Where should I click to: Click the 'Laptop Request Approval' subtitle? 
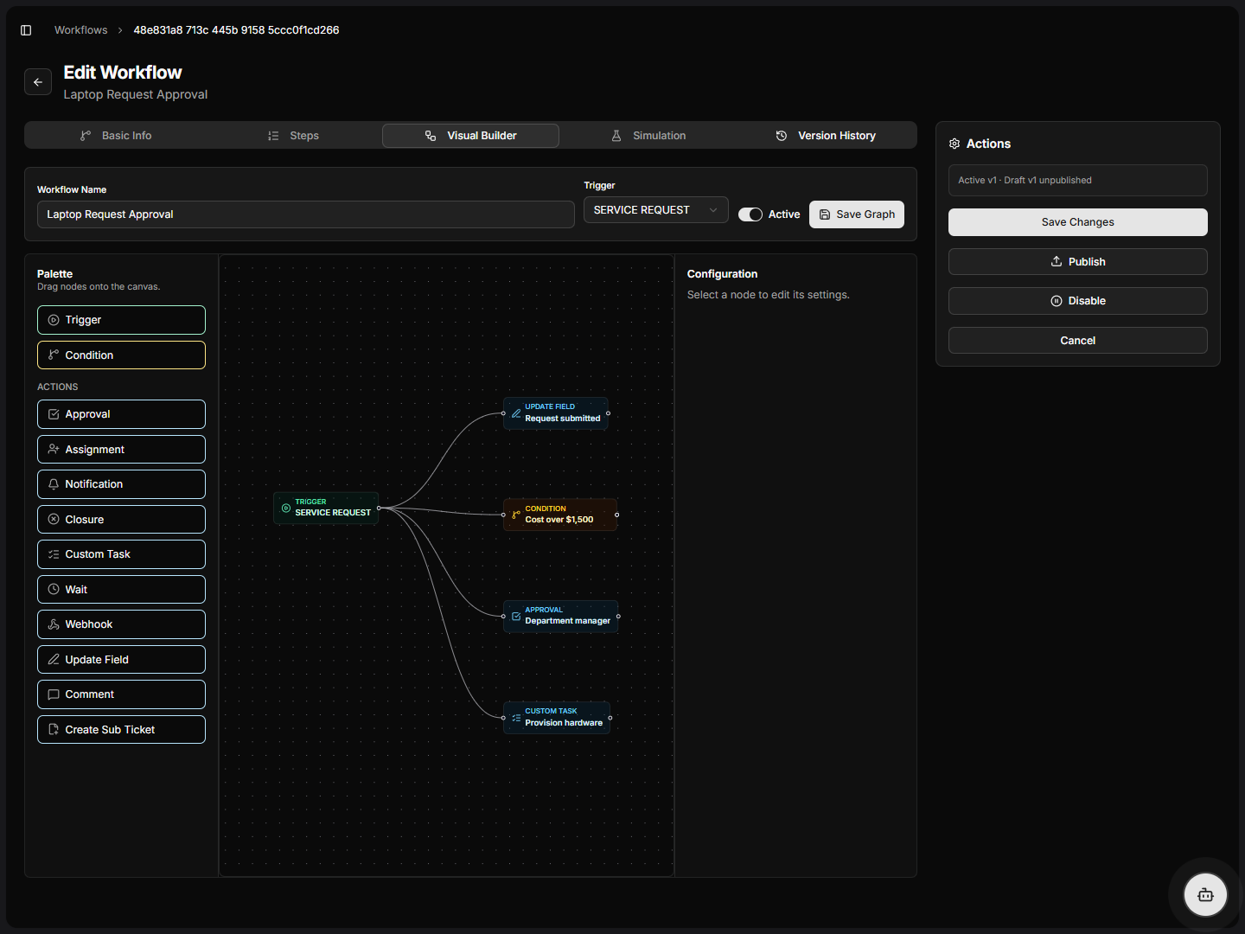[136, 94]
